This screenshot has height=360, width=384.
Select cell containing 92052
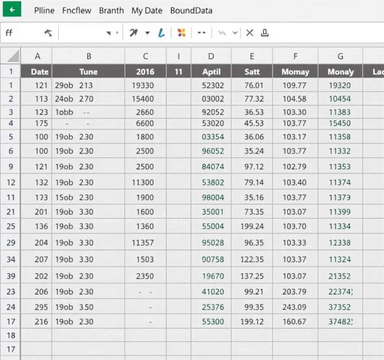(211, 112)
